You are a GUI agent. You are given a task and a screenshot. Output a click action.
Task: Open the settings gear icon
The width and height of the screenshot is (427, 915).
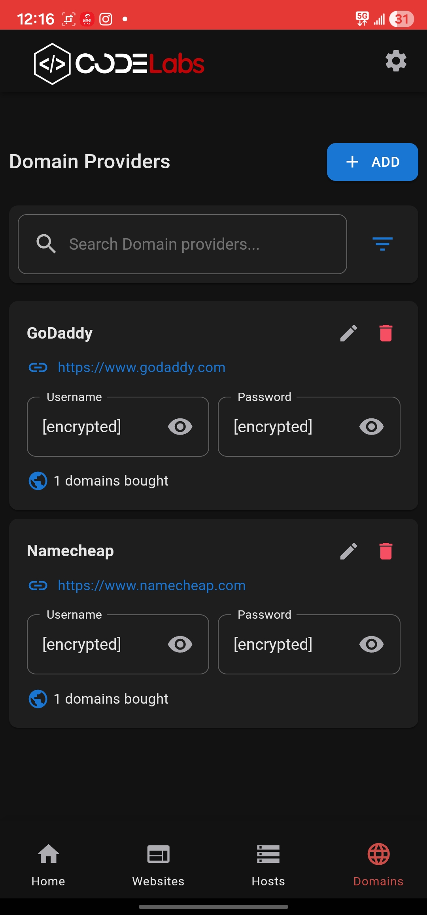pyautogui.click(x=396, y=61)
